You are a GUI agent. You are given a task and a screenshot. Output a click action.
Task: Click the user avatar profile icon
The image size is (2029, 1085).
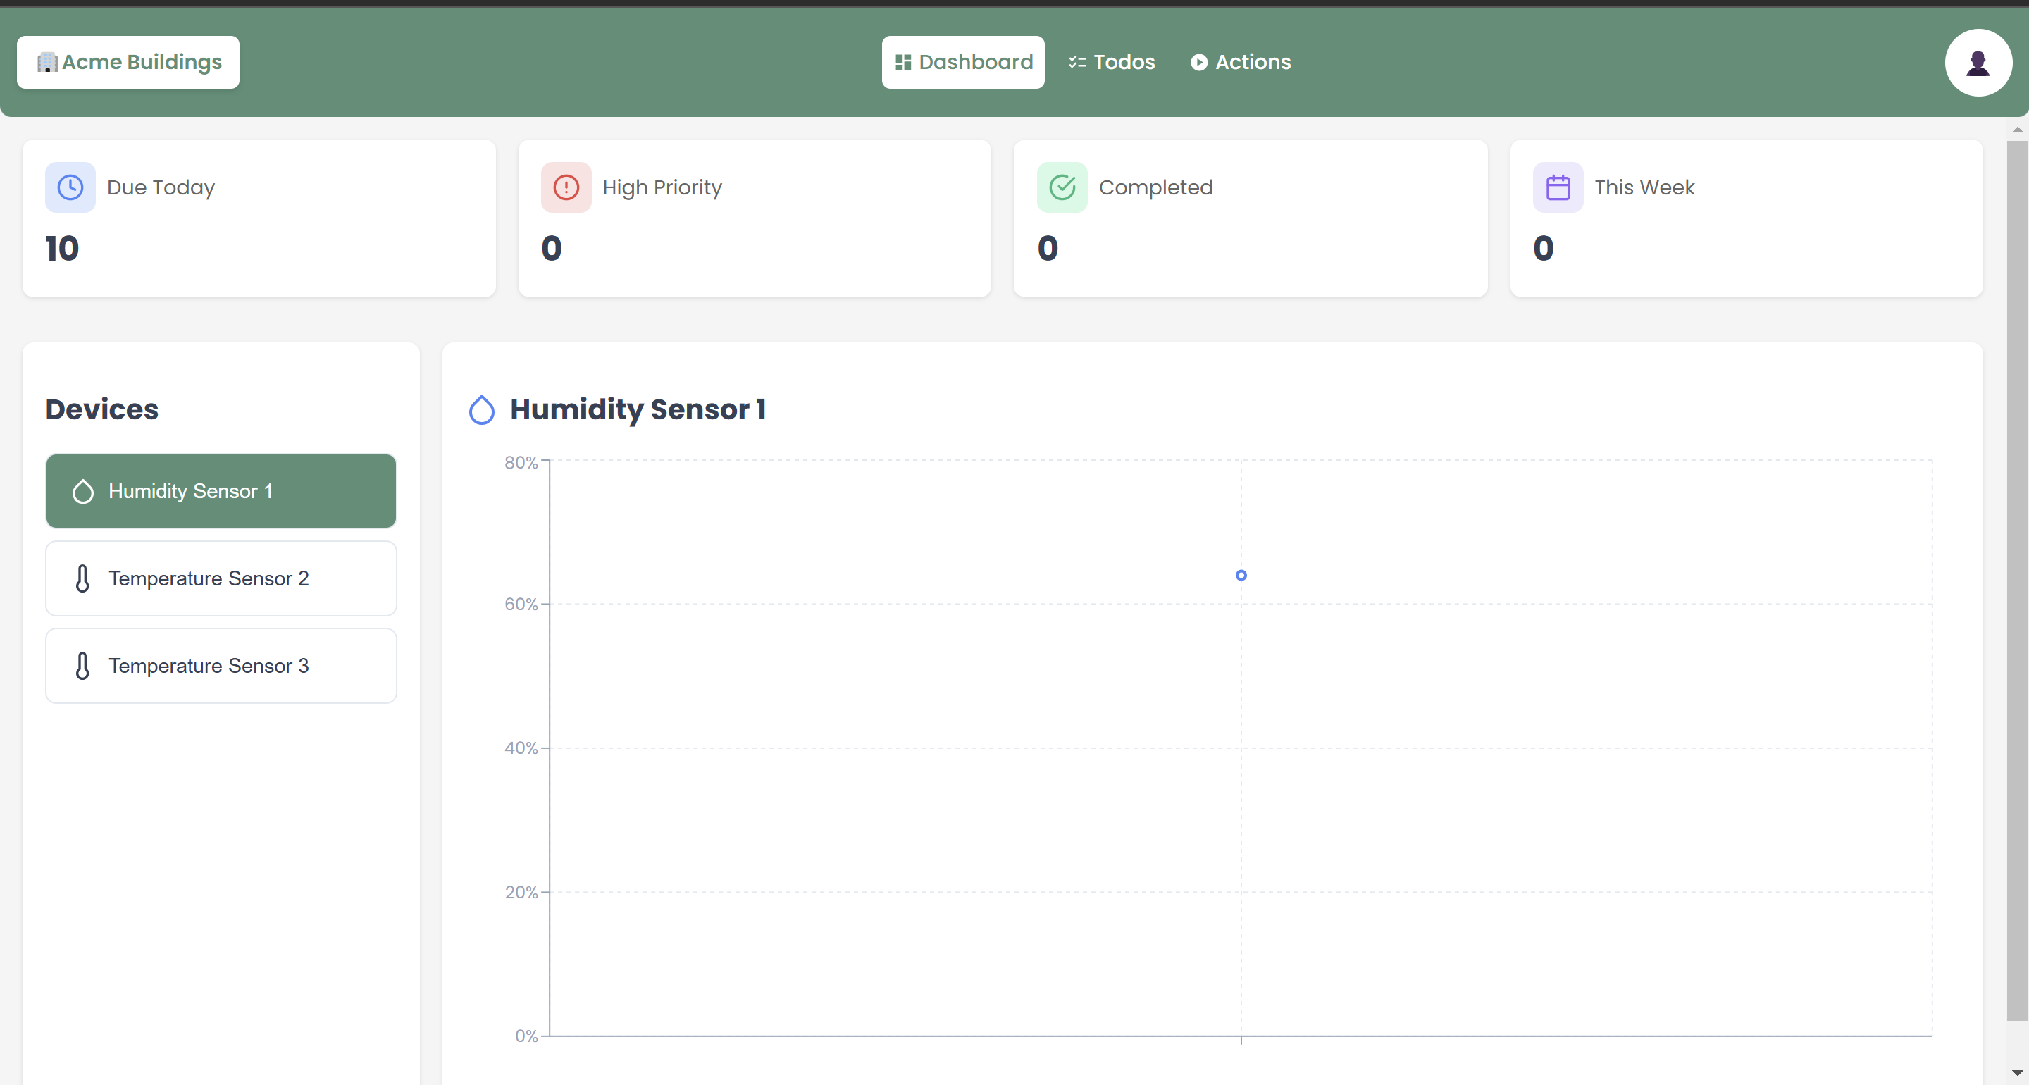click(1977, 63)
